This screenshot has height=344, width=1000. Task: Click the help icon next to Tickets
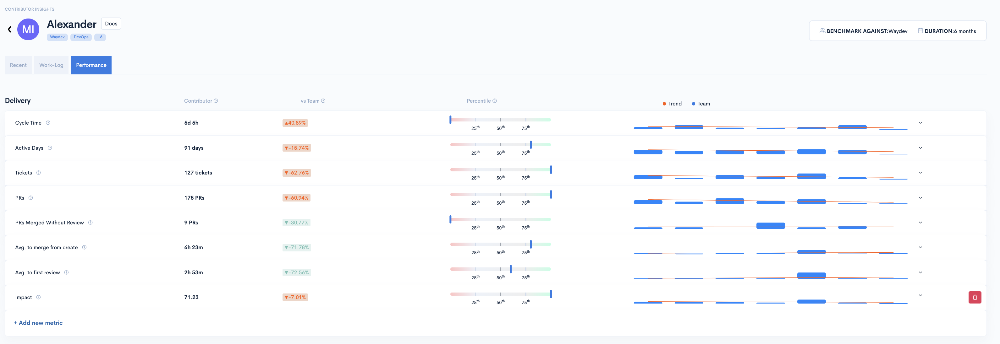pos(38,173)
